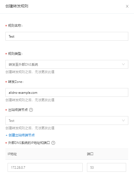Close the 创建转发规则 dialog with the X icon
Screen dimensions: 134x175
point(127,6)
